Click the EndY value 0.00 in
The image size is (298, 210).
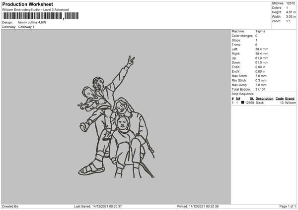coord(260,71)
